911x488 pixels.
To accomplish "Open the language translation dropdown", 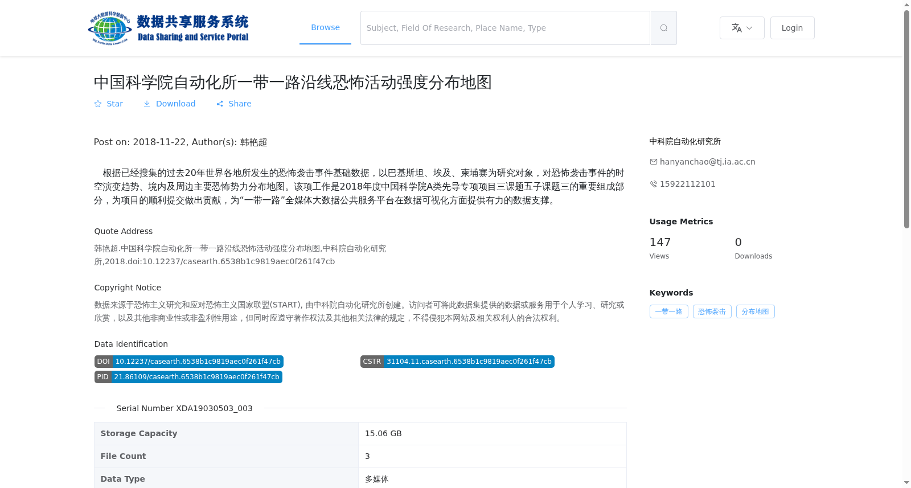I will click(742, 28).
